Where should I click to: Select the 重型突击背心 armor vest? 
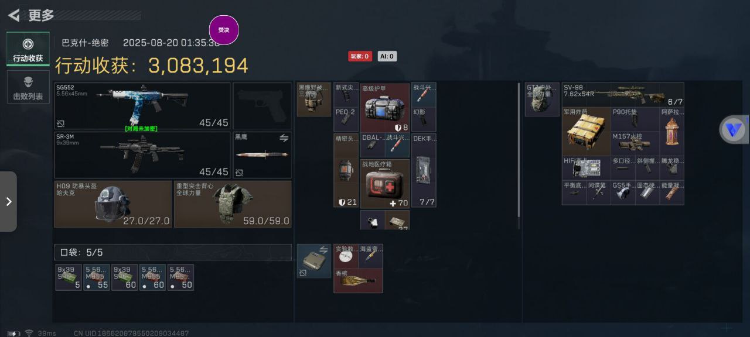tap(233, 204)
